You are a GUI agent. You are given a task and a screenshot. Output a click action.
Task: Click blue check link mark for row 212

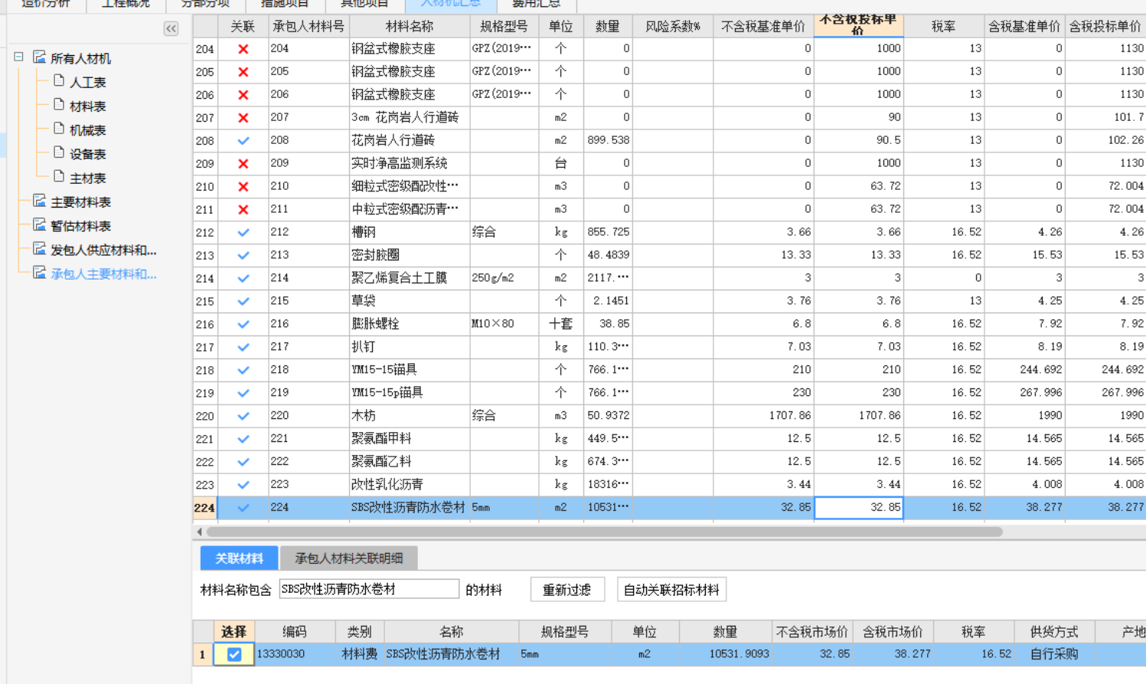click(243, 232)
